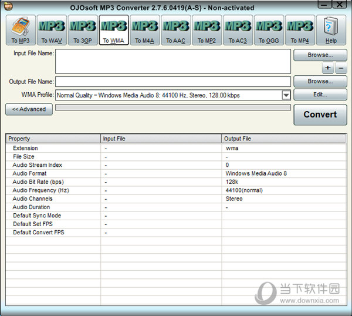The height and width of the screenshot is (316, 352).
Task: Select the File Size property row
Action: tap(176, 157)
